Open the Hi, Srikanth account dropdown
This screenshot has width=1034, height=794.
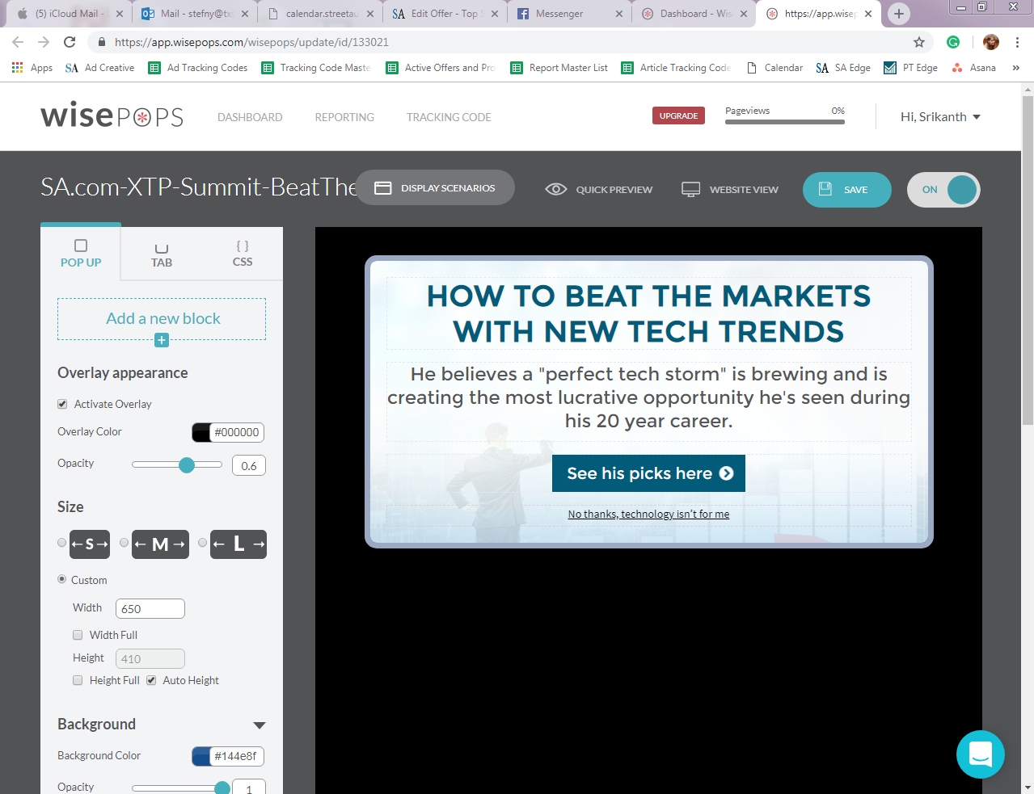[940, 117]
